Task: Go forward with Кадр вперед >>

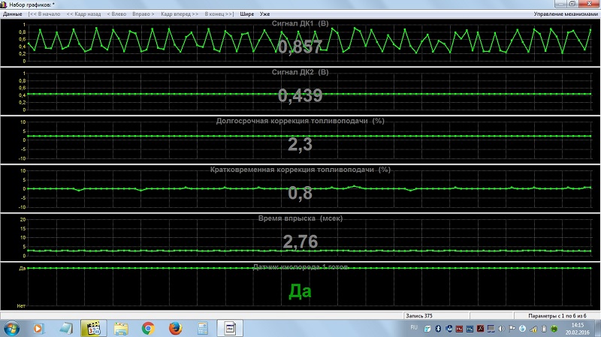Action: [x=180, y=14]
